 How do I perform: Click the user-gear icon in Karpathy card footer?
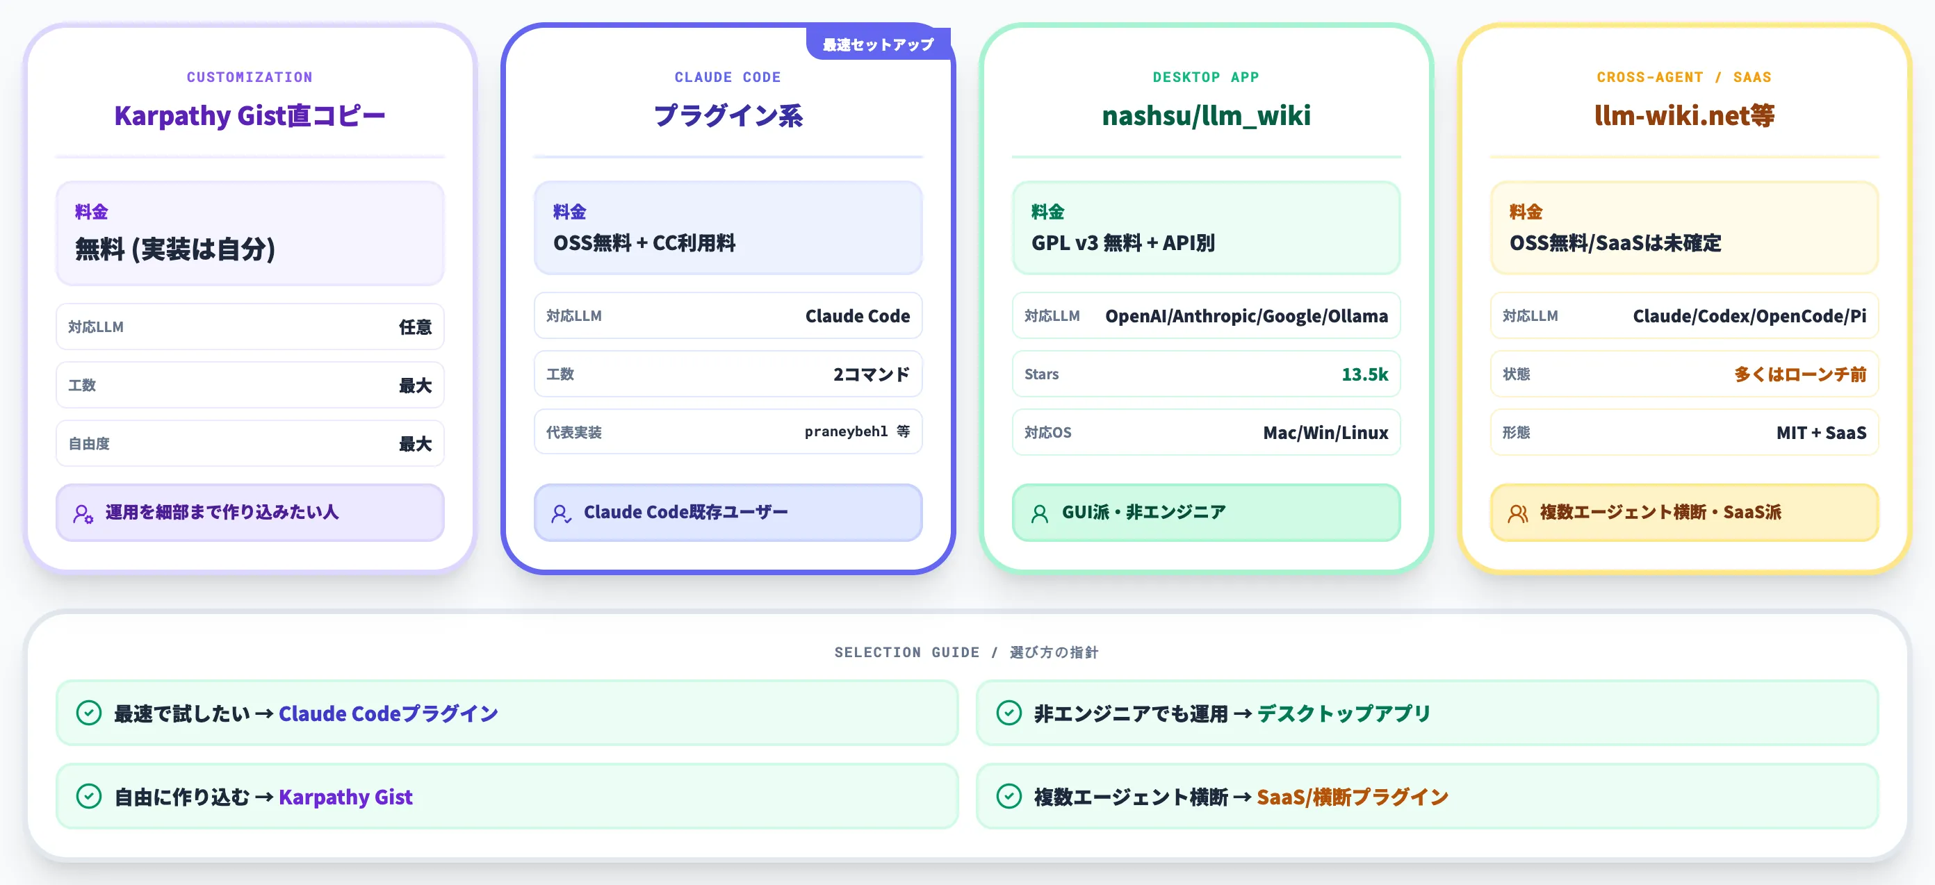83,514
